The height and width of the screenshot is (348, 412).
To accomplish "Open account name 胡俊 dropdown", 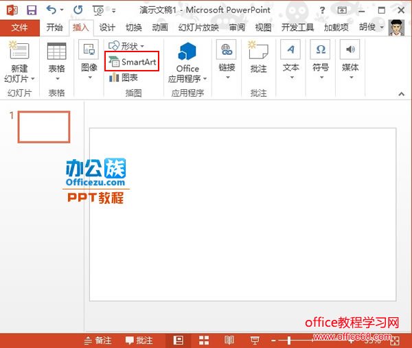I will point(371,27).
